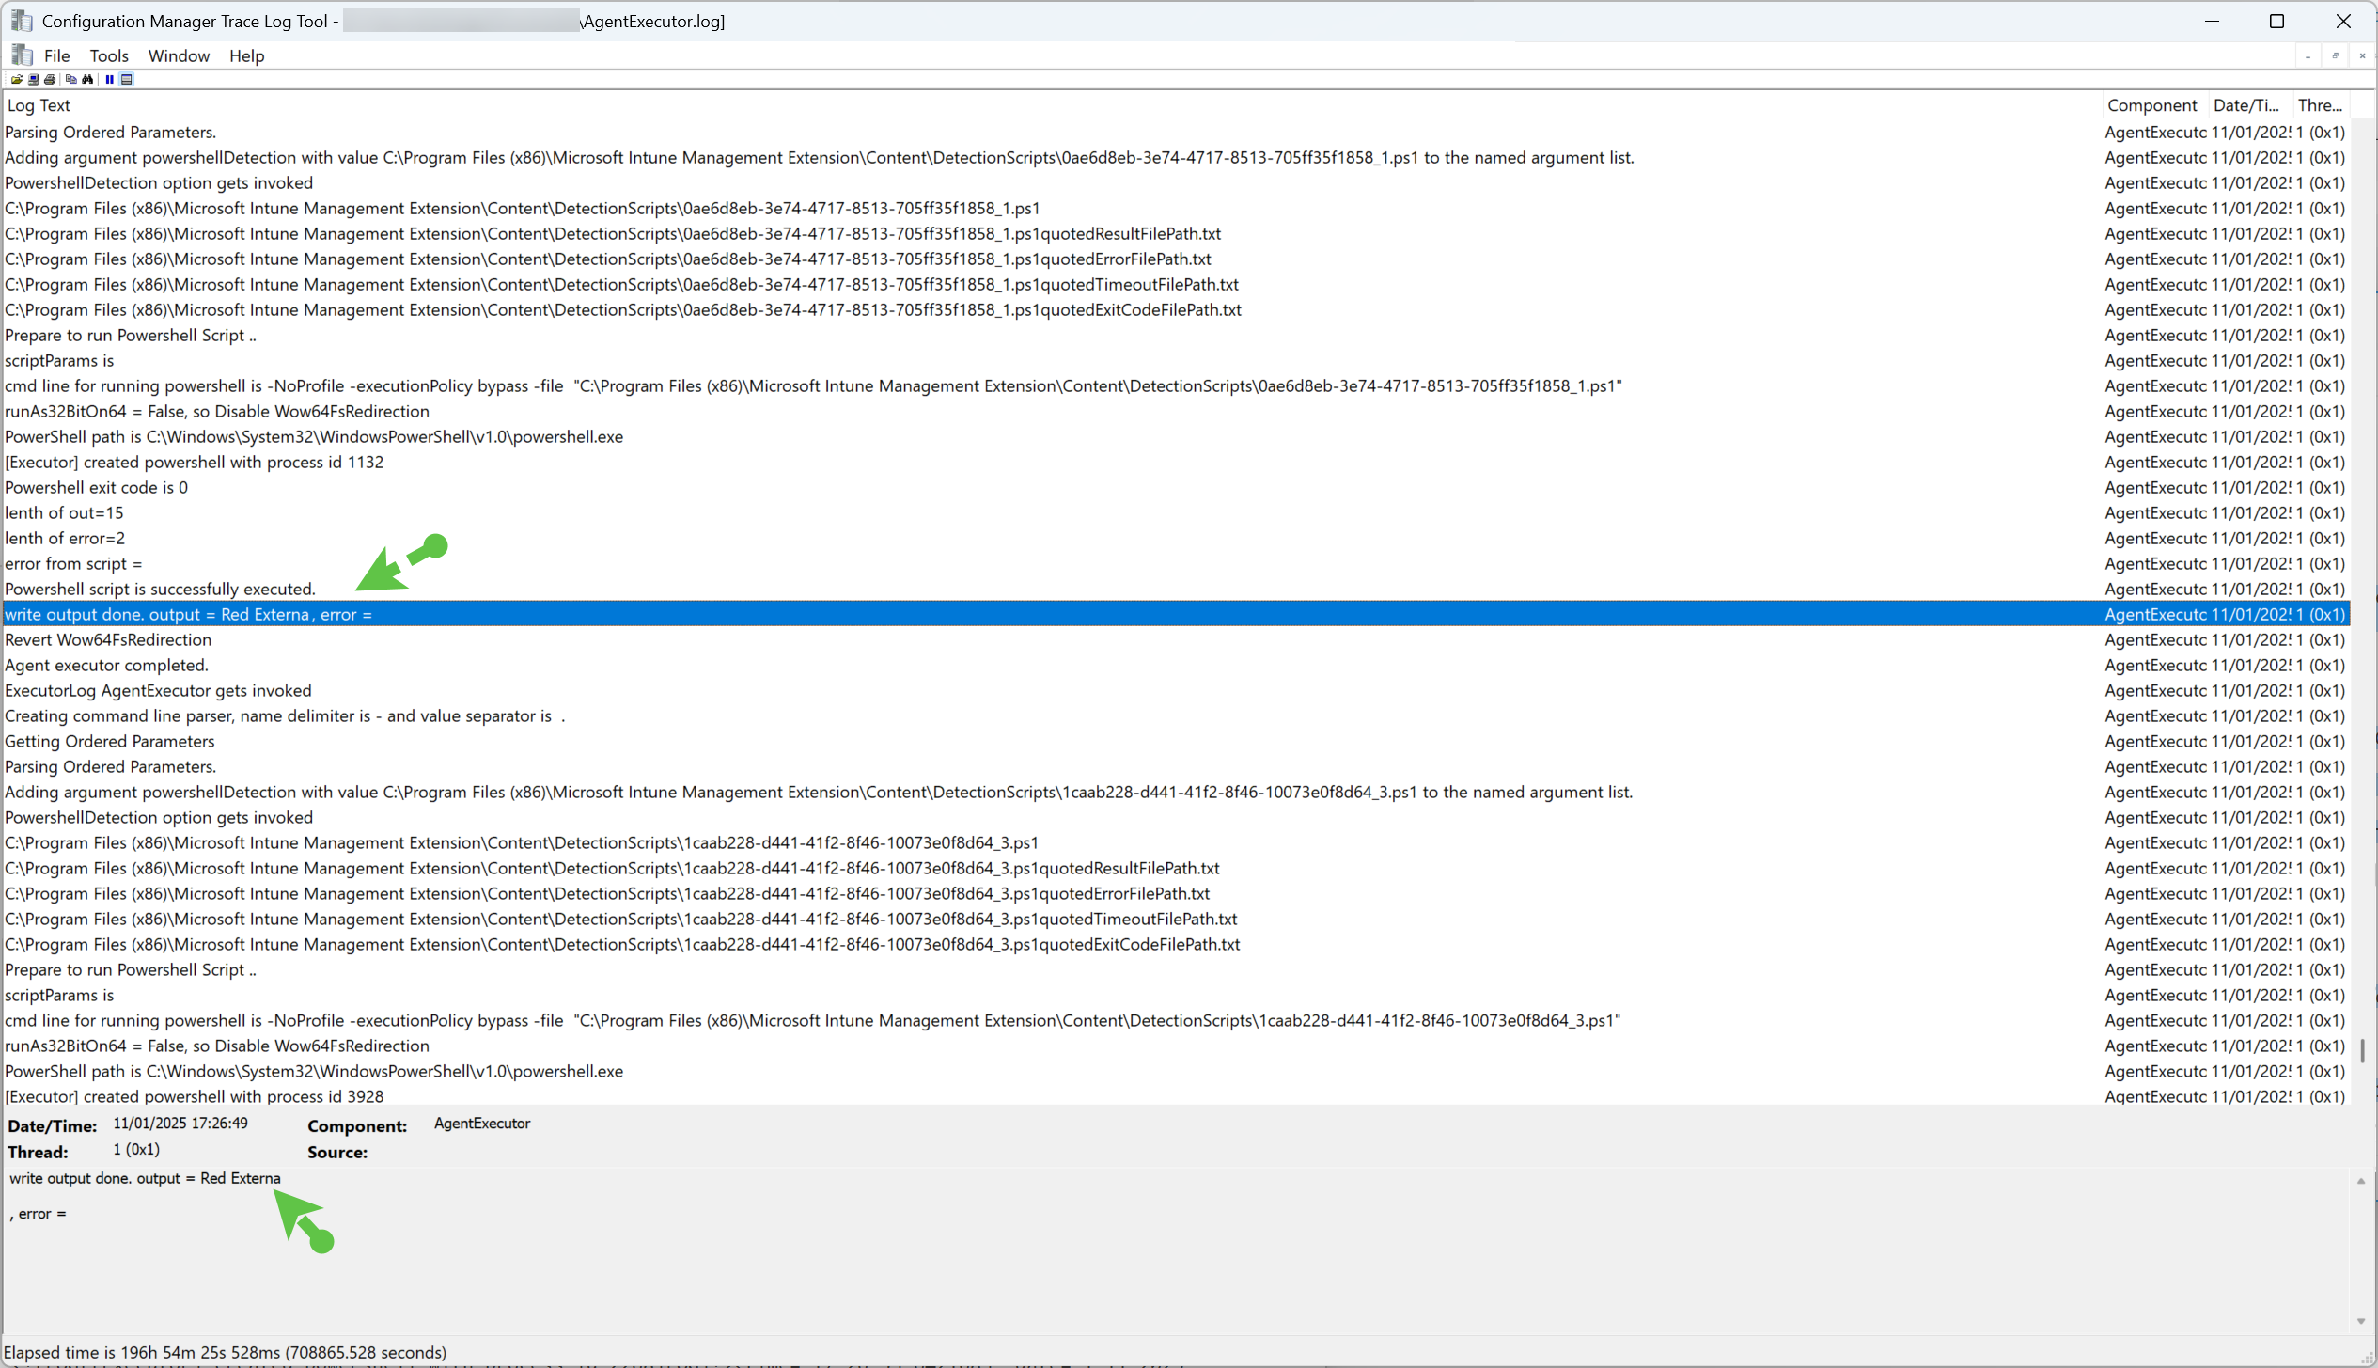
Task: Select row 'lenth of error=2'
Action: [x=1176, y=538]
